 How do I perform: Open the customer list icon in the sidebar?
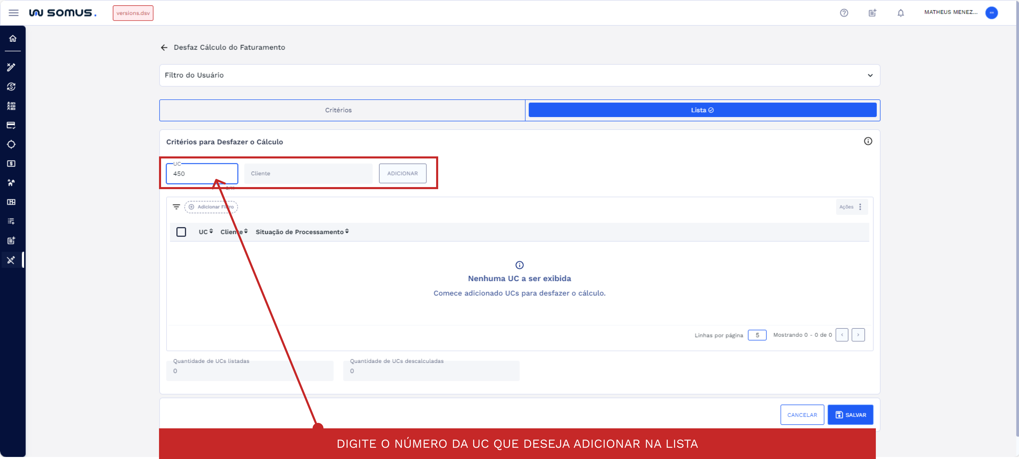pyautogui.click(x=12, y=106)
